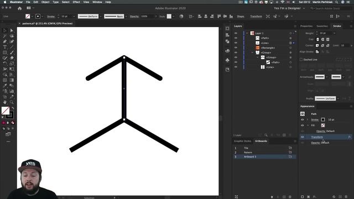Switch to the Swatches tab
The height and width of the screenshot is (199, 354).
(322, 26)
